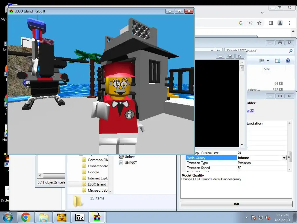Open Windows Explorer from the taskbar

44,217
